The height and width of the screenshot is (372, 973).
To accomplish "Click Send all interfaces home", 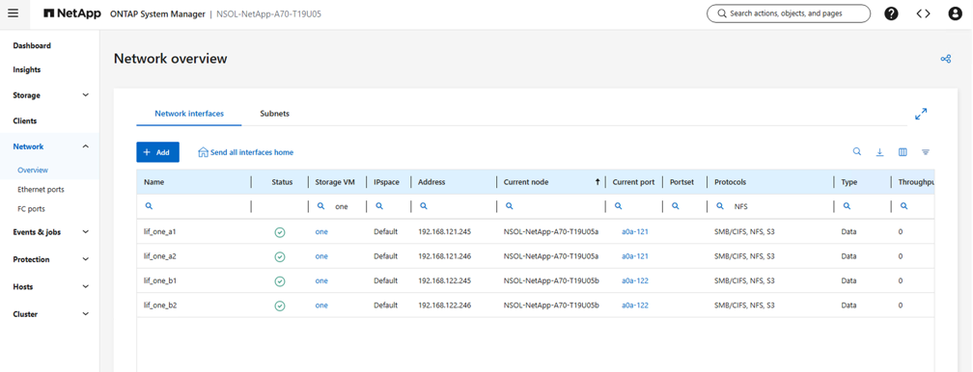I will click(x=246, y=152).
